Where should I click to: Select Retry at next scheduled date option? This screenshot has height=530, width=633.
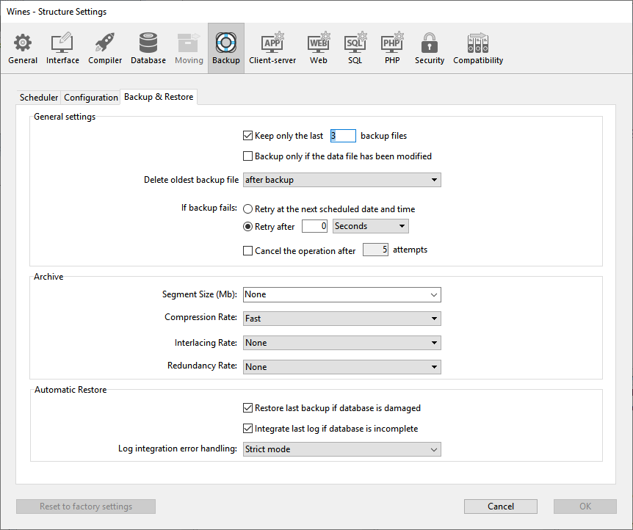click(x=248, y=209)
